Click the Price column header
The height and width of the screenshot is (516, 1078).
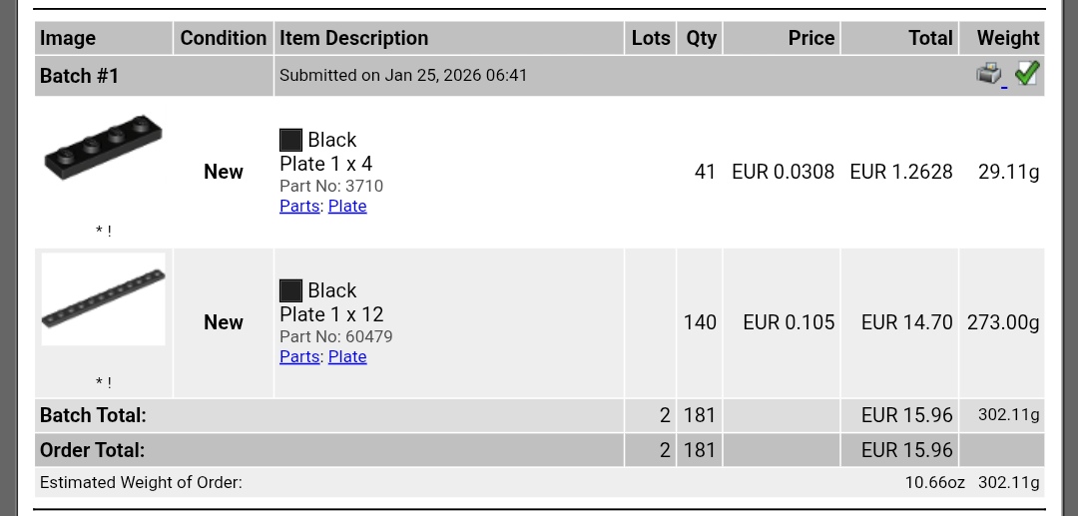[x=810, y=38]
